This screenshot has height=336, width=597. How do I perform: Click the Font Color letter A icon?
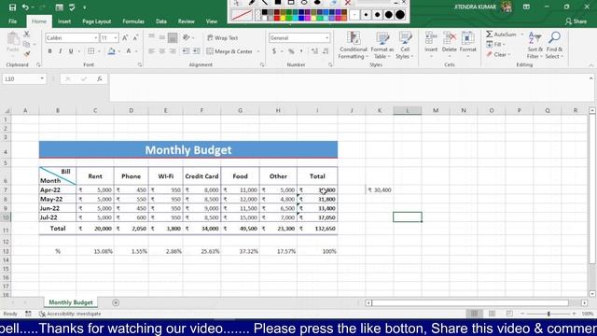[x=129, y=51]
